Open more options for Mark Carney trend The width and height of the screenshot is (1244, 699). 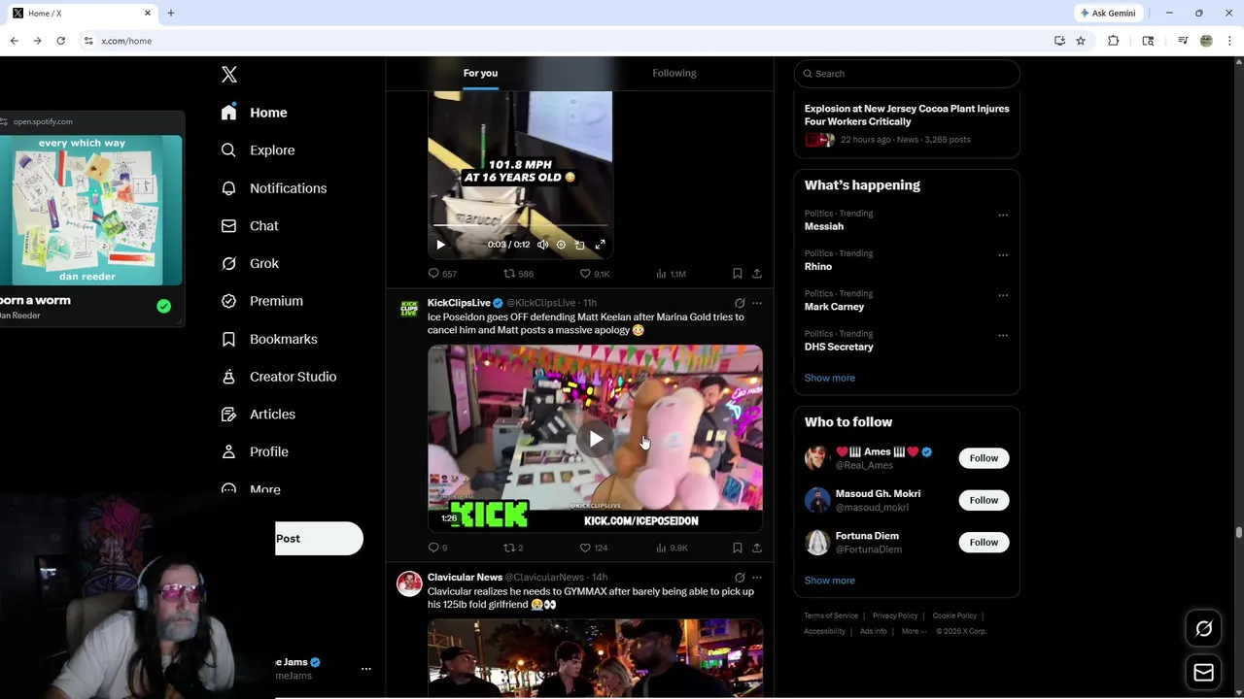click(1003, 295)
